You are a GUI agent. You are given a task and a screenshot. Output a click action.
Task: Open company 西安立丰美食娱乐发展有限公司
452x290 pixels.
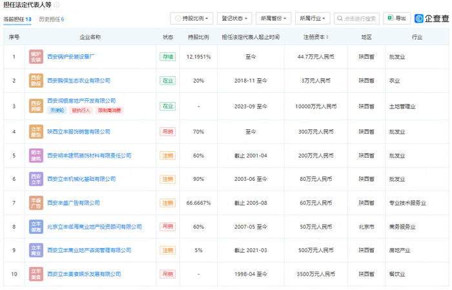tap(84, 274)
